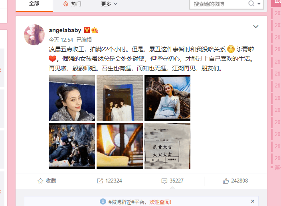Switch to the 热门 tab
Image resolution: width=281 pixels, height=206 pixels.
pos(72,4)
